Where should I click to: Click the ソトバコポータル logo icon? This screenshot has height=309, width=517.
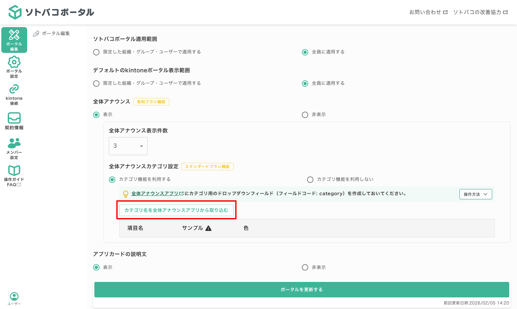coord(15,12)
